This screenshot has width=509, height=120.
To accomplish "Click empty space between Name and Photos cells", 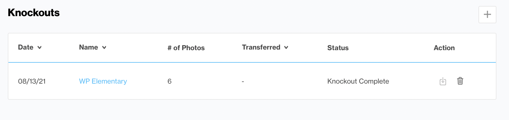I will coord(147,81).
